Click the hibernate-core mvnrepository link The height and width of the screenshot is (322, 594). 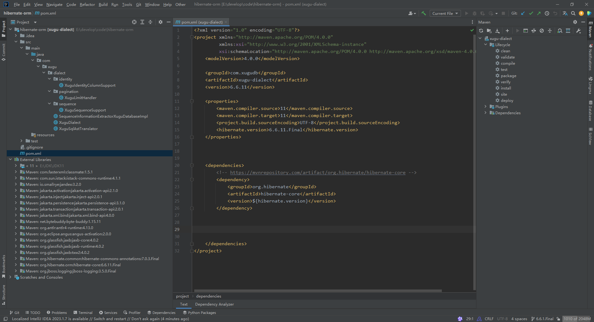coord(317,172)
